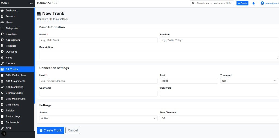Click the Categories list icon
The width and height of the screenshot is (279, 138).
tap(2, 28)
